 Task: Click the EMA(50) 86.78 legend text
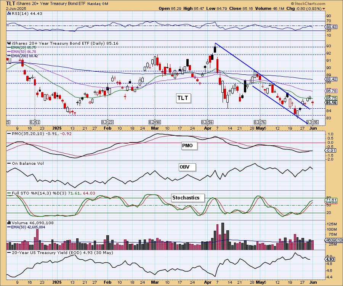click(x=24, y=51)
